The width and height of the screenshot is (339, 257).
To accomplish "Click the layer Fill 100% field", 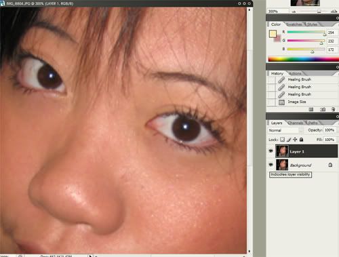I will coord(330,140).
